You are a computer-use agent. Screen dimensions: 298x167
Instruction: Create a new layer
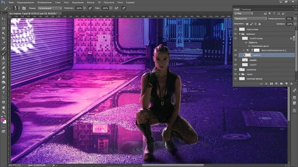tap(286, 83)
